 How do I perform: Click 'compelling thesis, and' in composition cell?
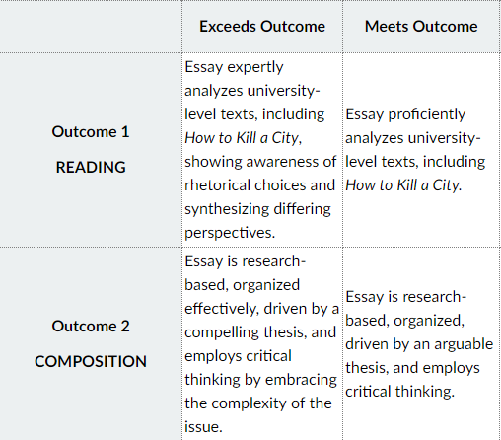(260, 332)
